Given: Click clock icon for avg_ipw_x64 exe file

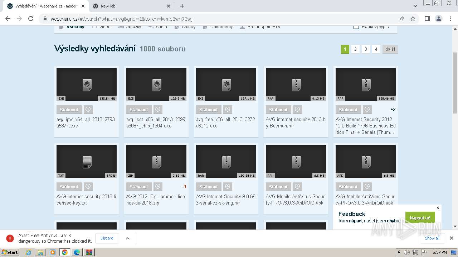Looking at the screenshot, I should pyautogui.click(x=88, y=110).
